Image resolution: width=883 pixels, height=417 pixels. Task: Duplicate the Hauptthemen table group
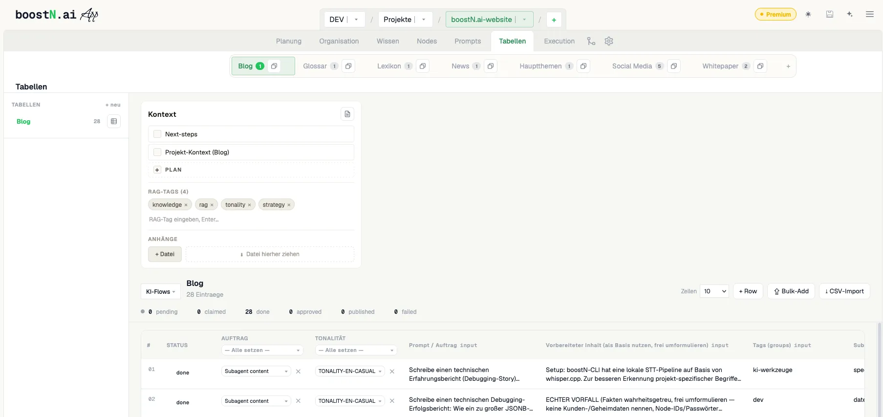583,66
